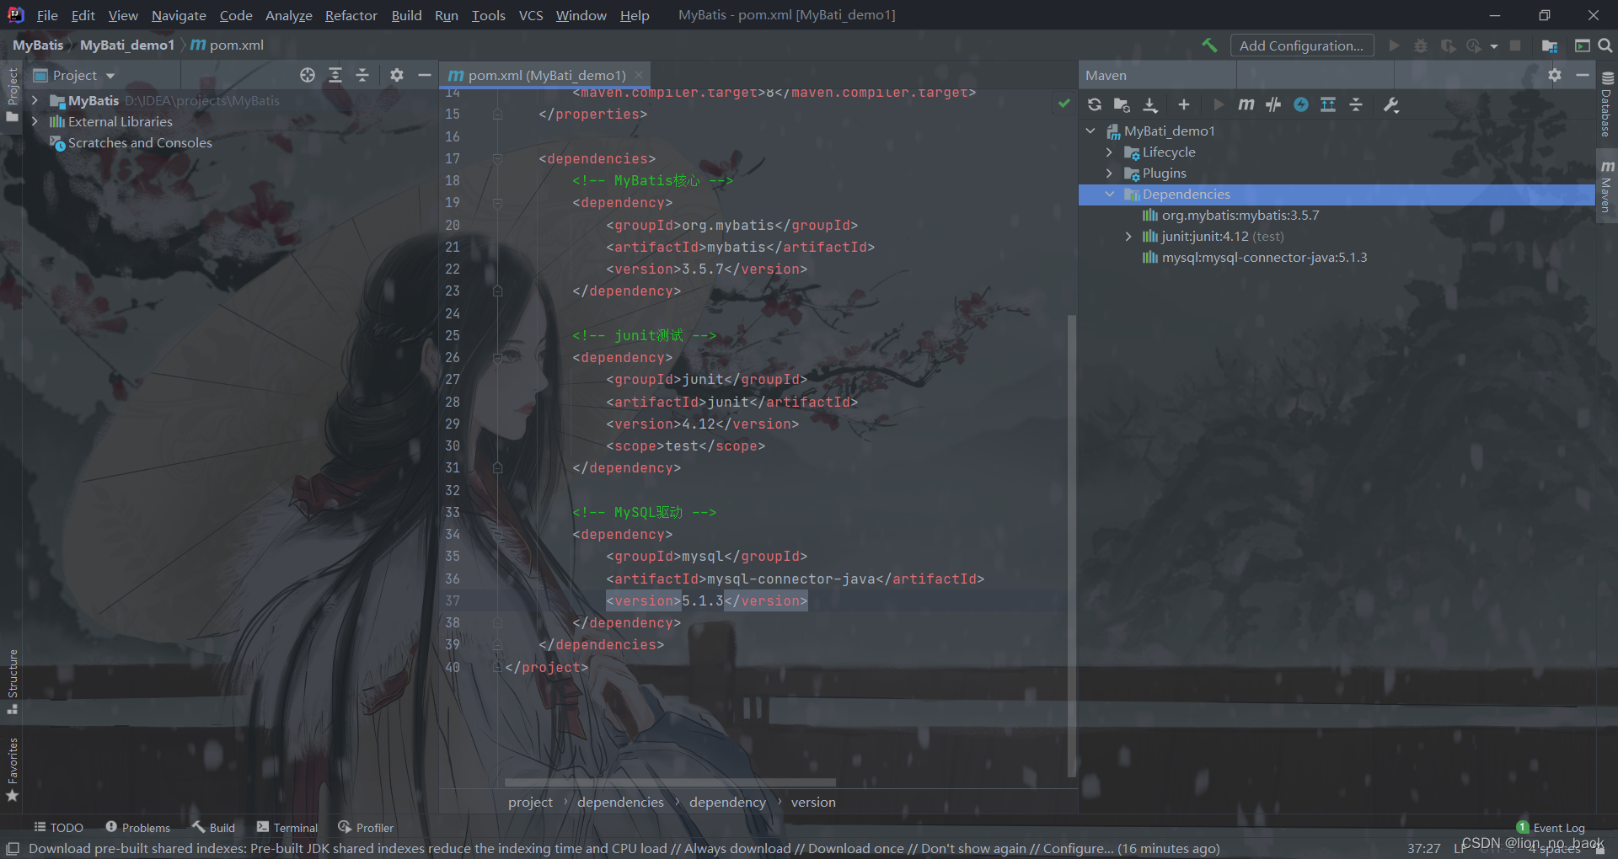Viewport: 1618px width, 859px height.
Task: Expand All in Project panel toolbar
Action: click(335, 75)
